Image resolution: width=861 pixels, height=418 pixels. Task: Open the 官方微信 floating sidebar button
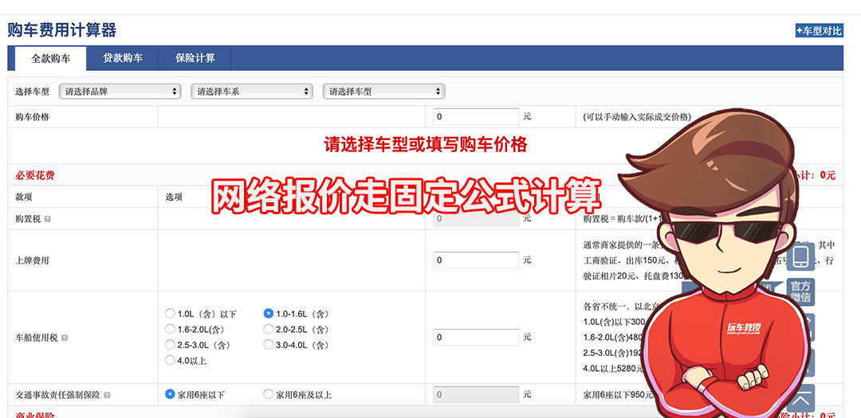(800, 292)
